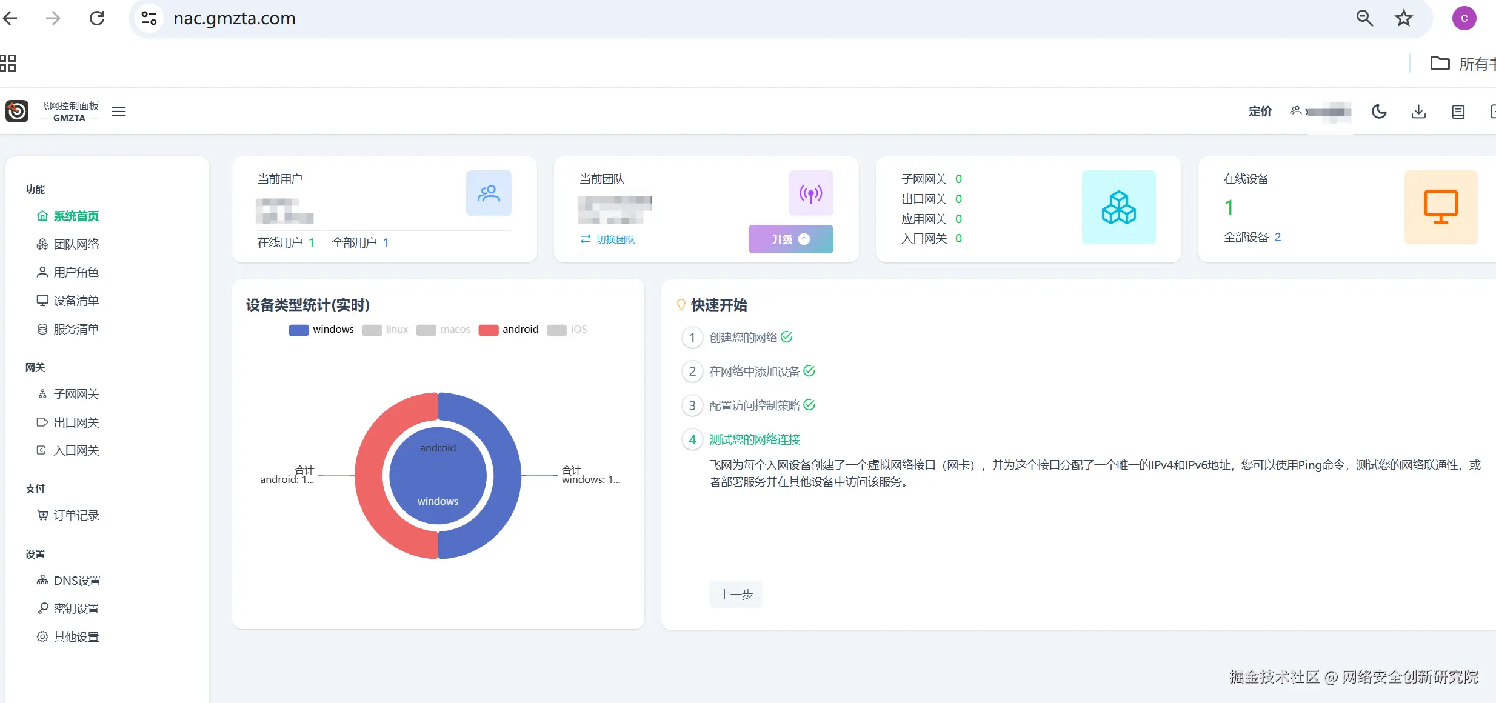This screenshot has width=1496, height=703.
Task: Click the download icon in header
Action: tap(1418, 112)
